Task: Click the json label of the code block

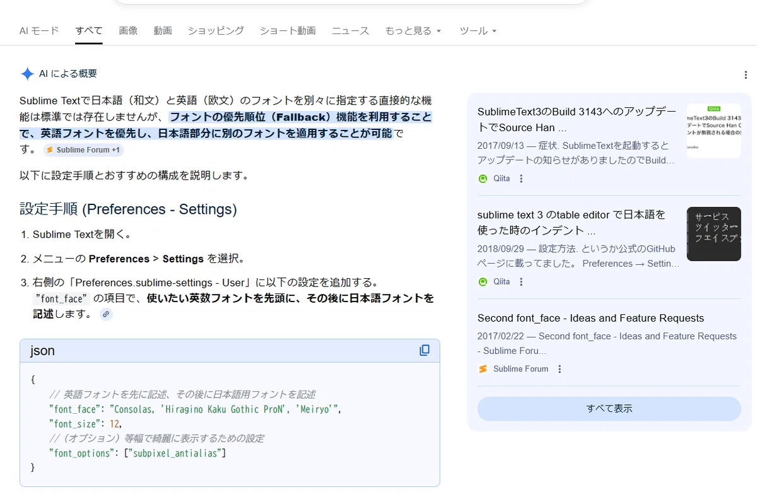Action: (x=42, y=351)
